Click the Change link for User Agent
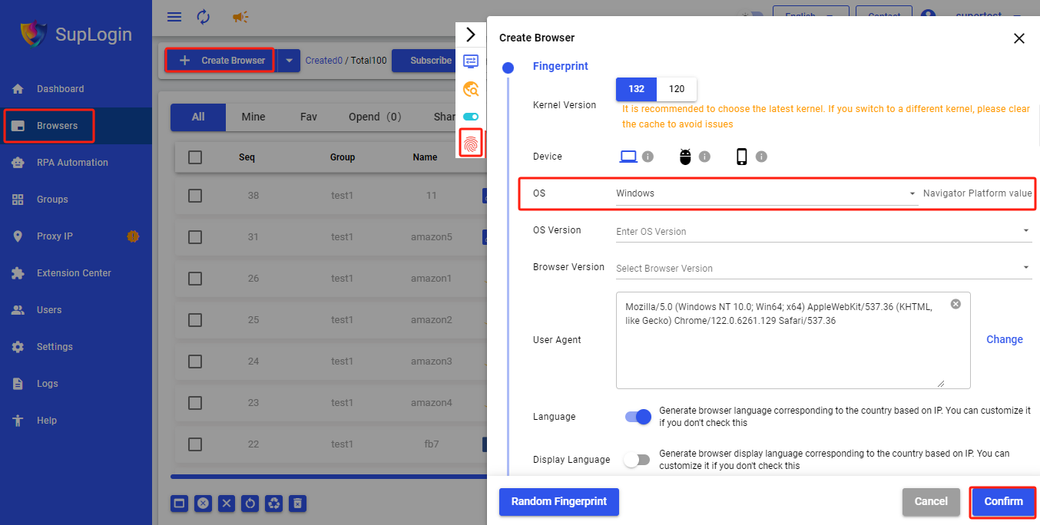This screenshot has width=1040, height=525. pos(1005,339)
